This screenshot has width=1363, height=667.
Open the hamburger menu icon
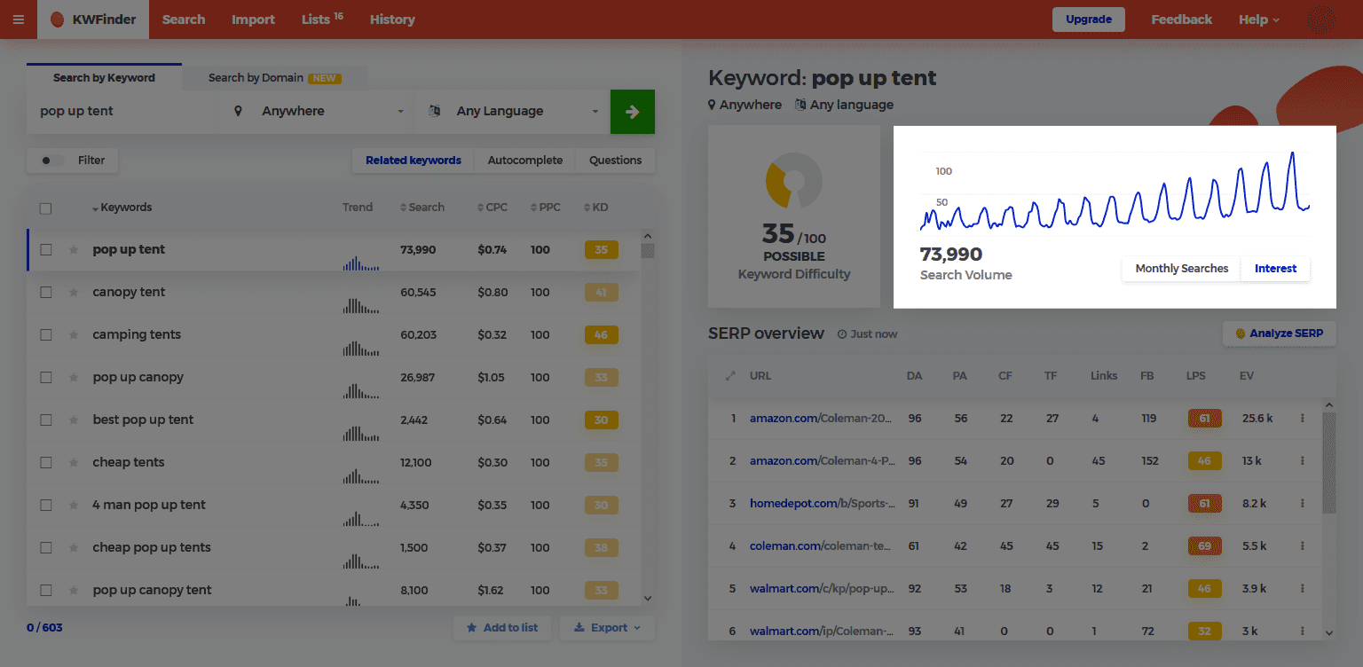[x=19, y=20]
